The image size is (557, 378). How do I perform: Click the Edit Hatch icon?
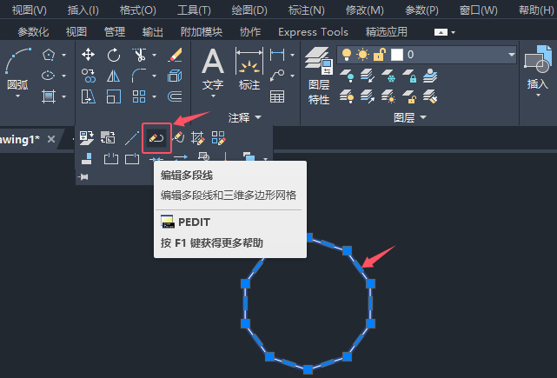tap(198, 138)
